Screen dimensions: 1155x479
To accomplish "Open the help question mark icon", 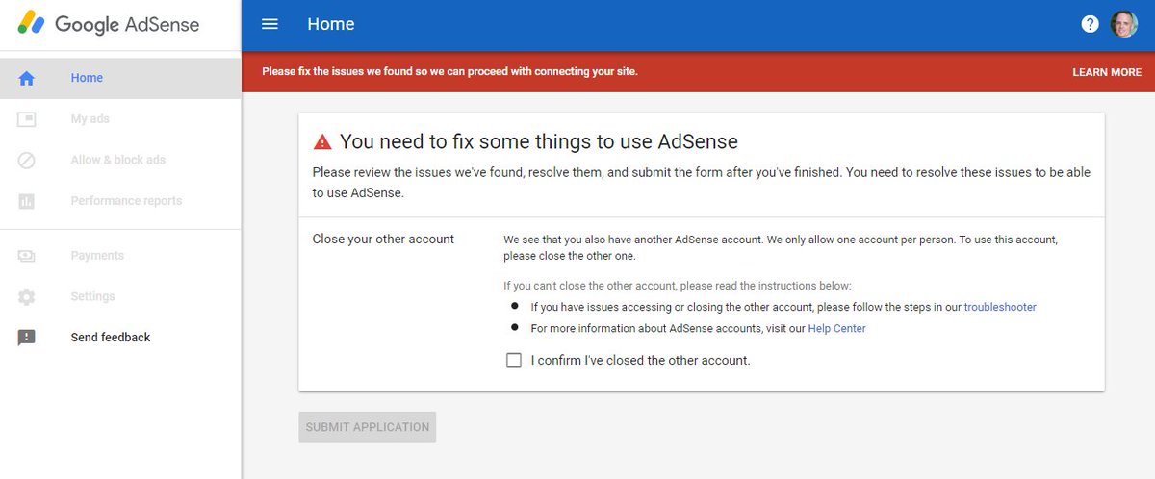I will pos(1090,24).
